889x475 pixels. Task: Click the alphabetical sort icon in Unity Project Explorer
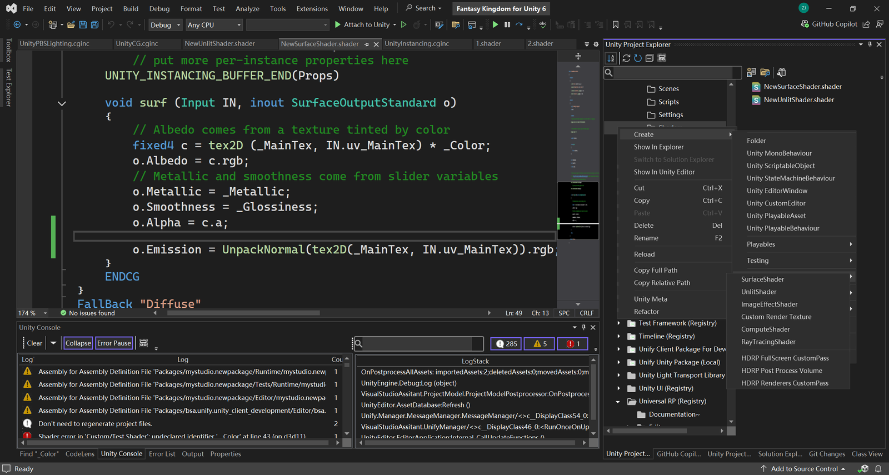[611, 58]
